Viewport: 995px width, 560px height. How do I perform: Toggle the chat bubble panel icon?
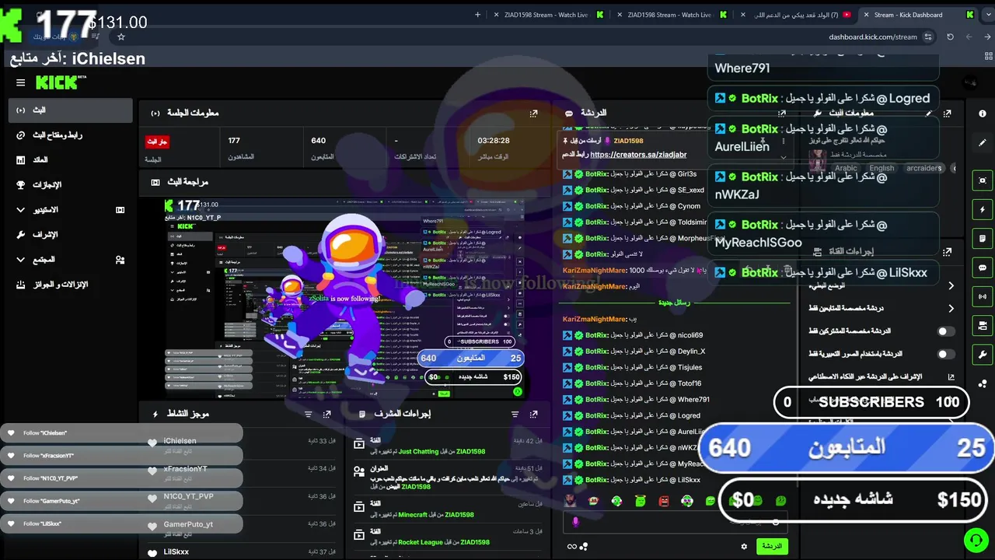click(x=983, y=268)
